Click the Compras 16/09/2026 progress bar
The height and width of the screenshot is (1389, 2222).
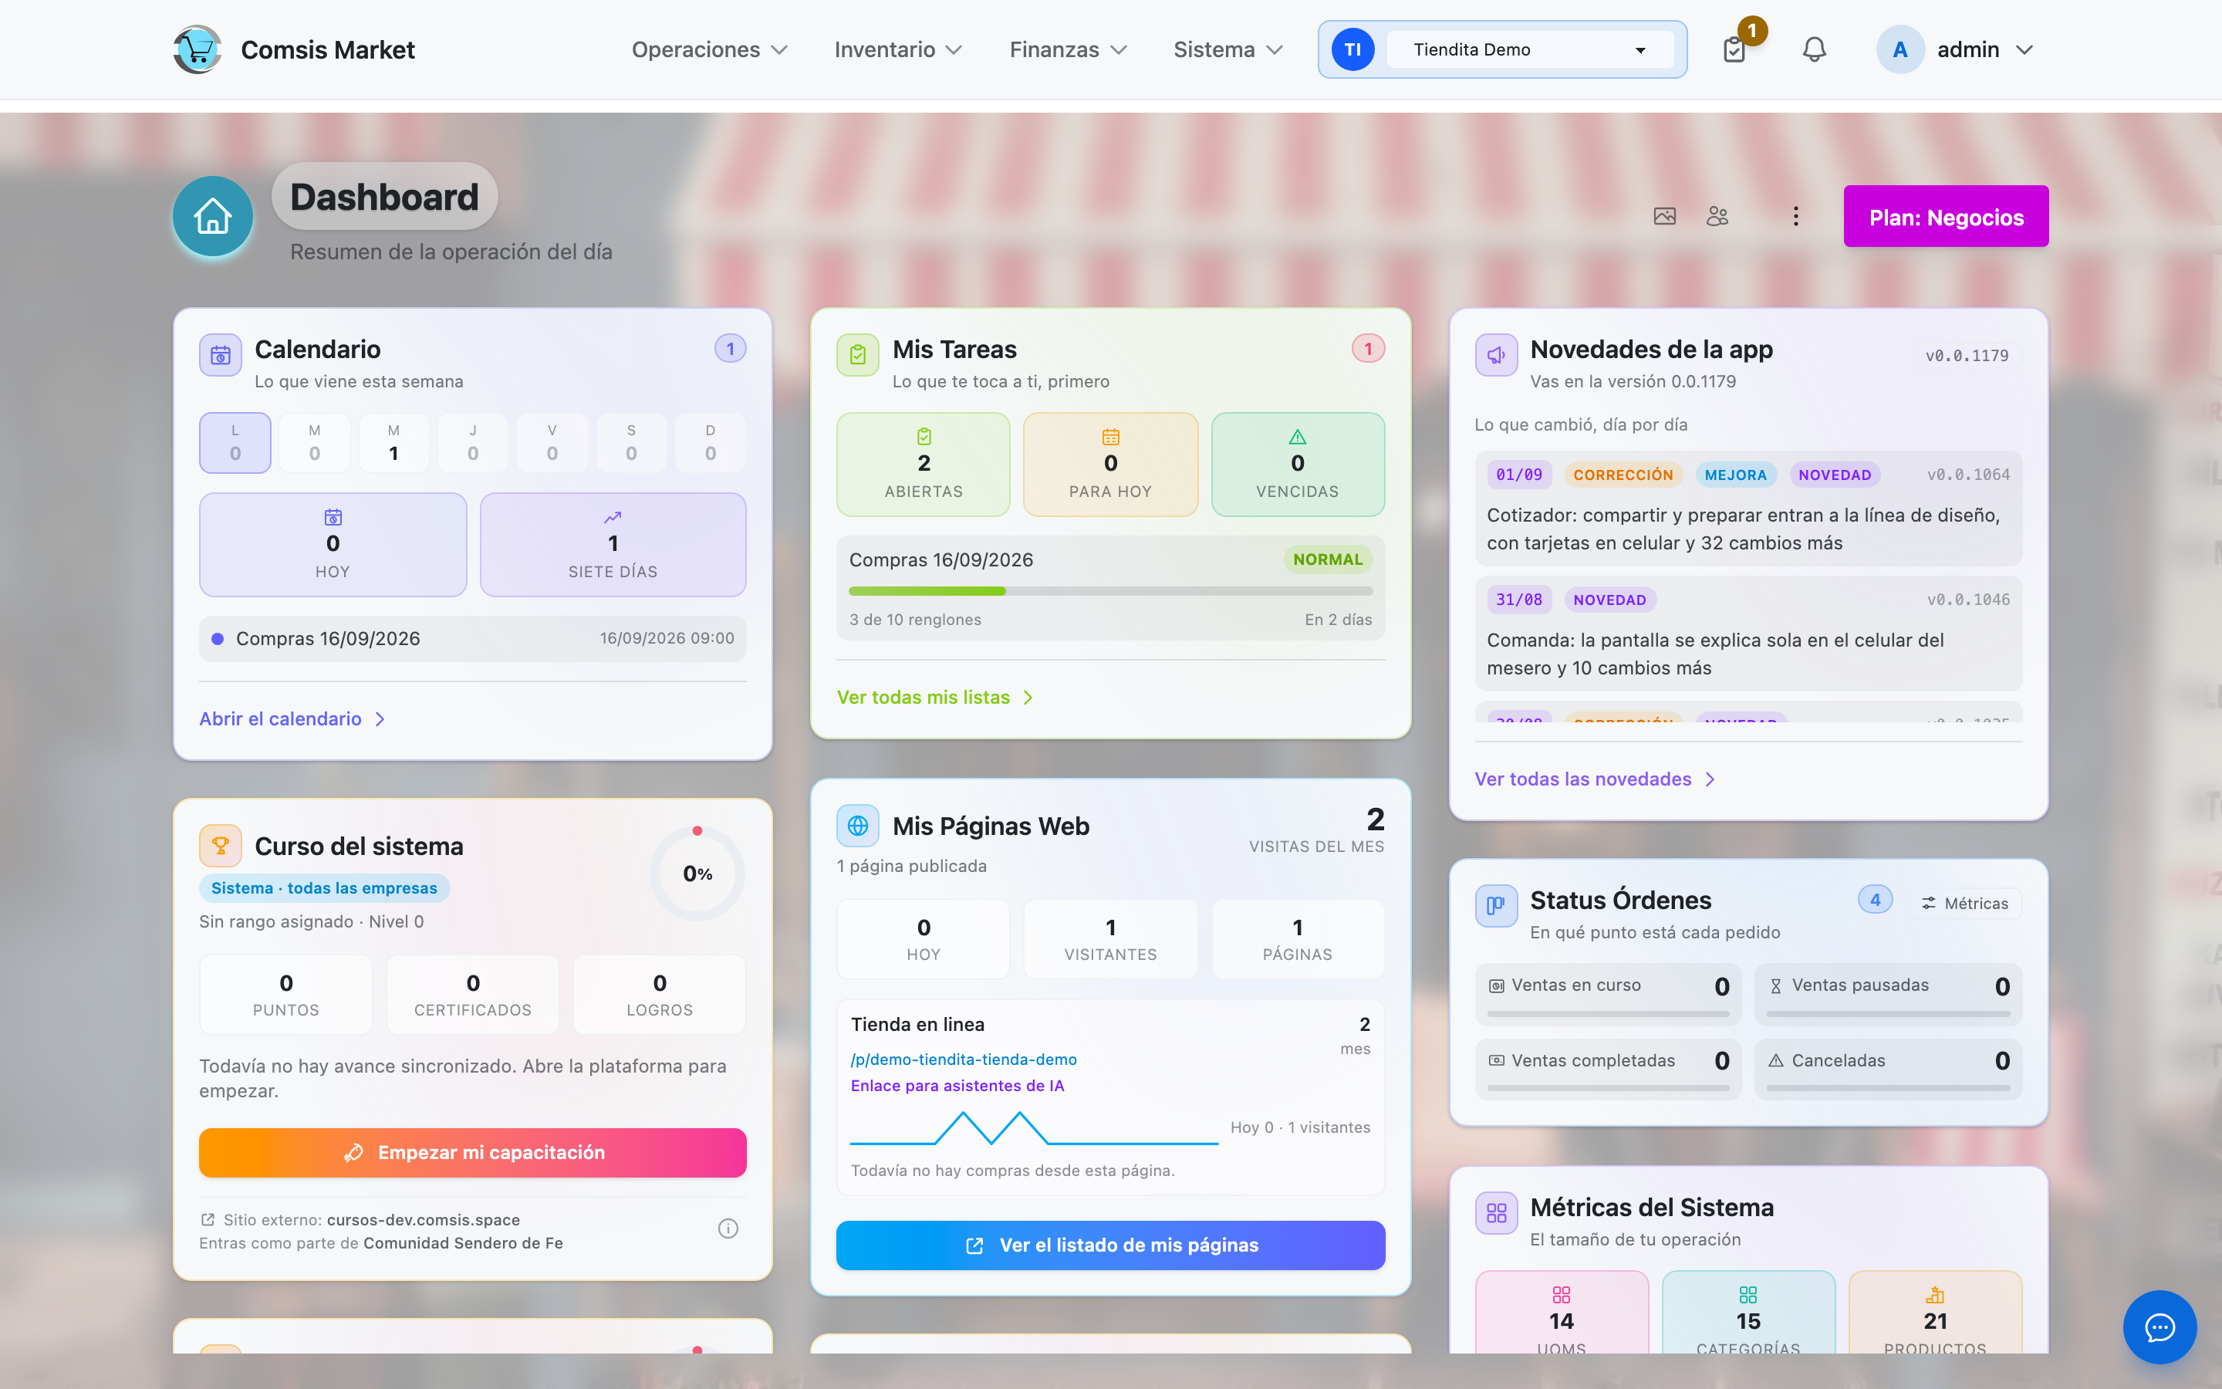point(1111,590)
